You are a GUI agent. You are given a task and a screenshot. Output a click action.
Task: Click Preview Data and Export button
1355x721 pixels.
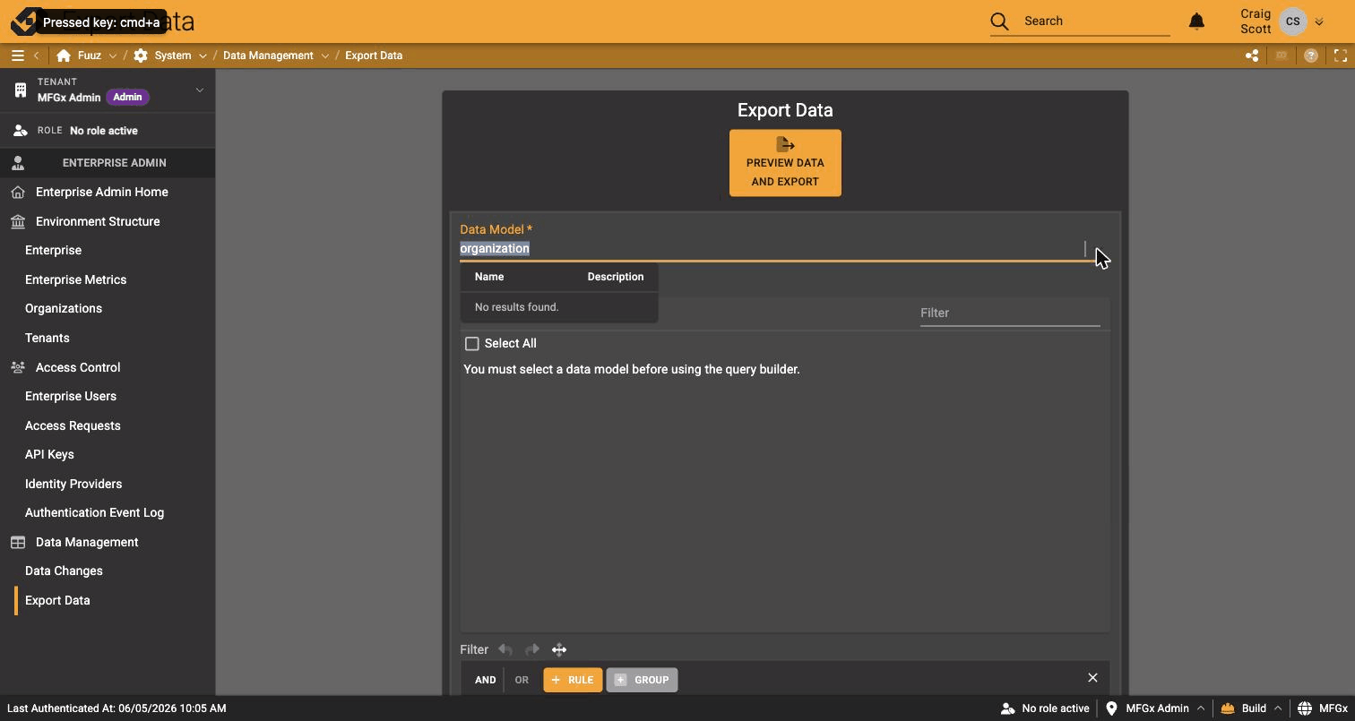[x=785, y=163]
